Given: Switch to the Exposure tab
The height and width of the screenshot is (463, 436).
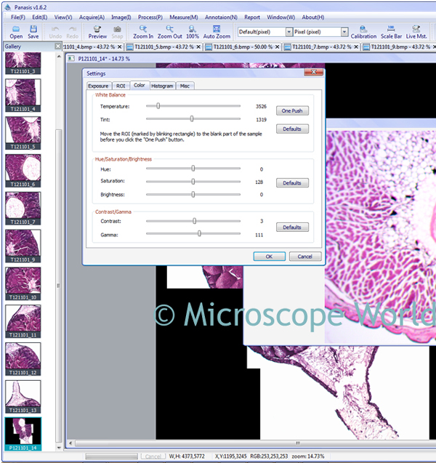Looking at the screenshot, I should (x=99, y=86).
